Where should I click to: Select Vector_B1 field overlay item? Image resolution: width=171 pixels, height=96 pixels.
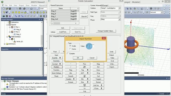pos(20,42)
